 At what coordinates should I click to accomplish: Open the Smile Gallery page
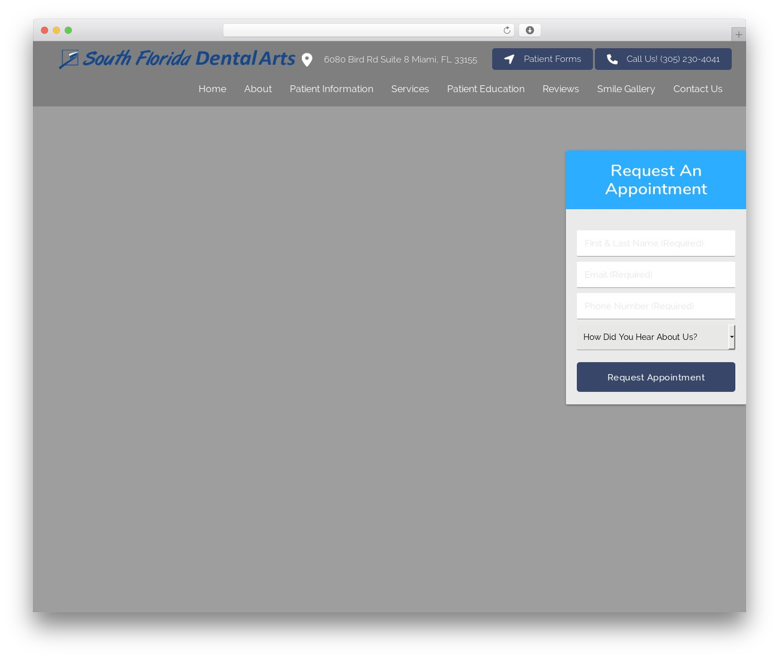(626, 89)
